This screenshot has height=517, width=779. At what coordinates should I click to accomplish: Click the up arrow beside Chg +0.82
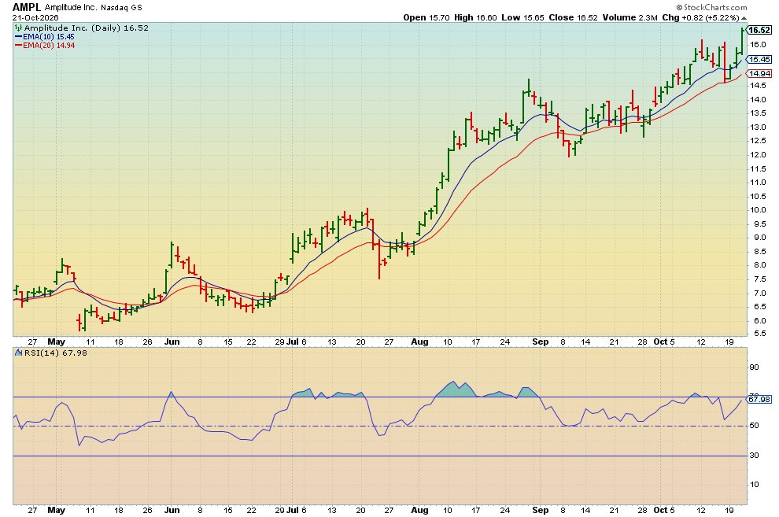[x=744, y=18]
